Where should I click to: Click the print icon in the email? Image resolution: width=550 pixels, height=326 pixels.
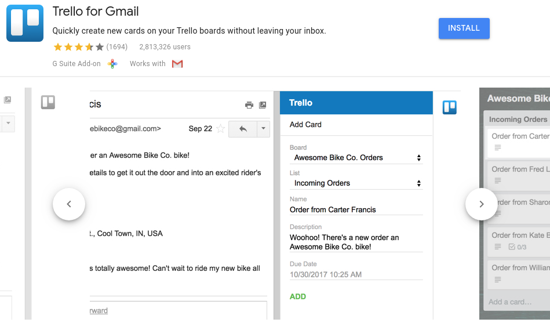click(x=249, y=105)
